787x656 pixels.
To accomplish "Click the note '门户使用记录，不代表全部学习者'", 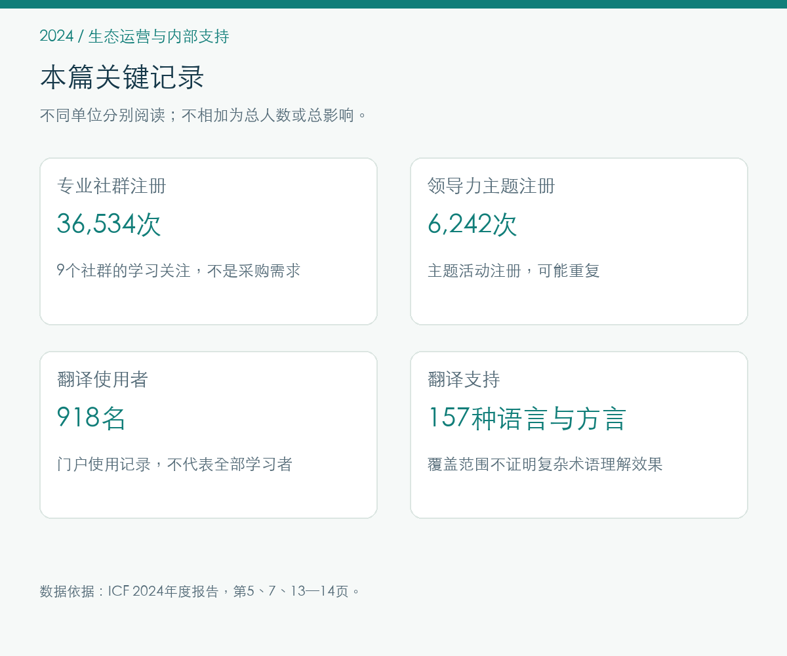I will click(x=174, y=464).
